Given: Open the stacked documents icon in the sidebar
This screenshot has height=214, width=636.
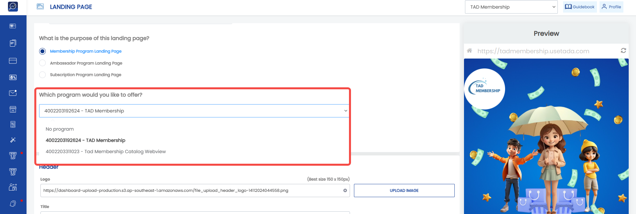Looking at the screenshot, I should pos(13,43).
